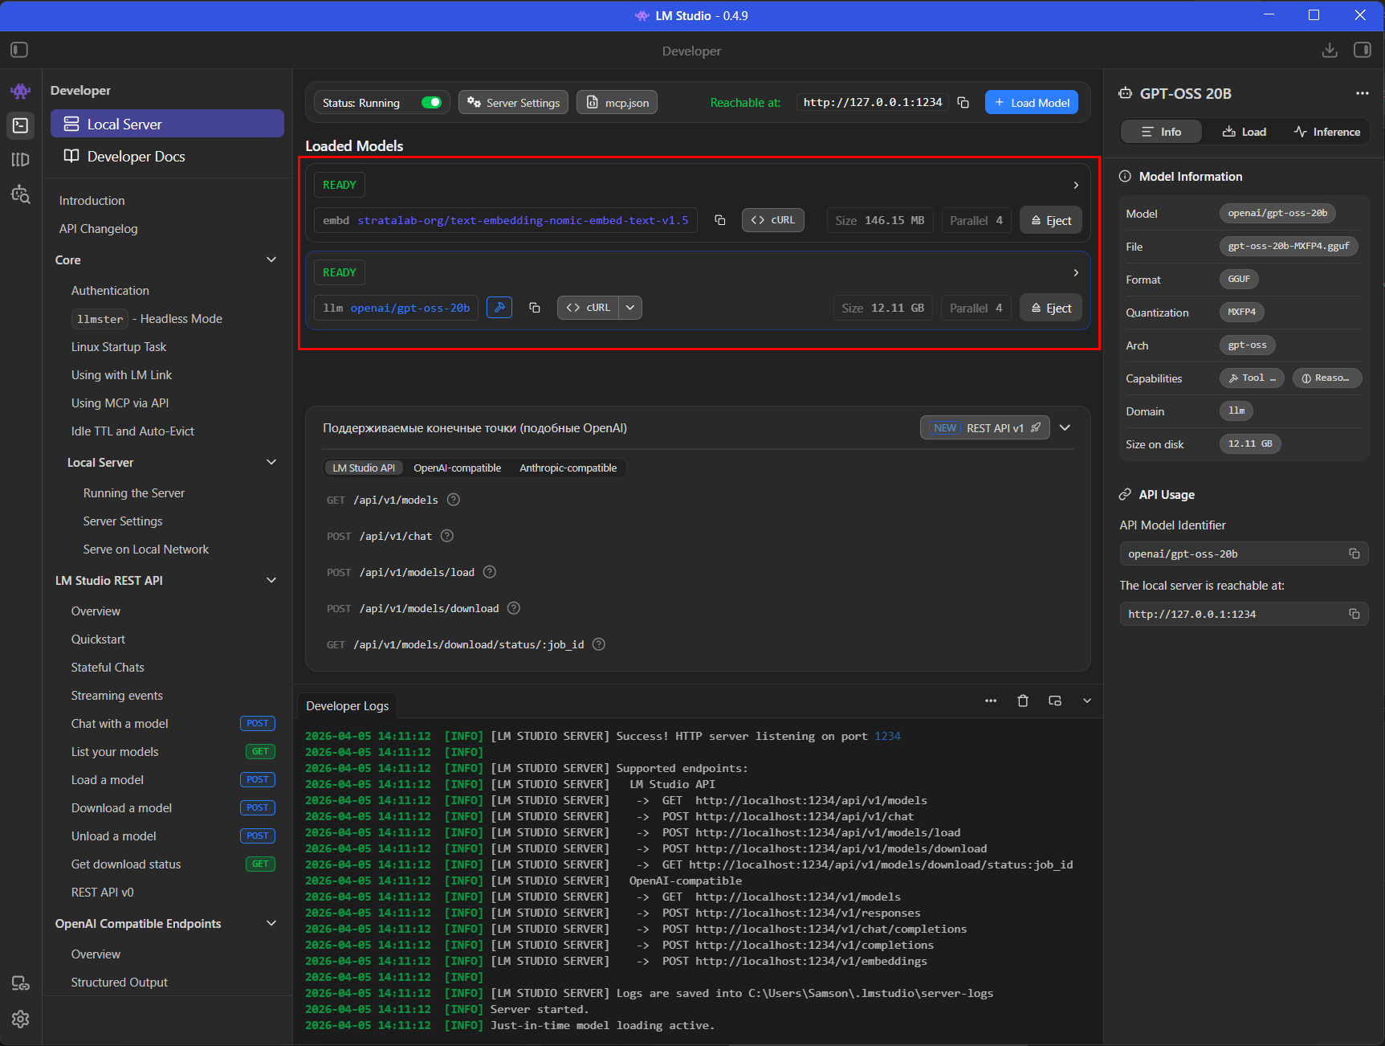
Task: Copy the nomic embed model identifier
Action: coord(720,220)
